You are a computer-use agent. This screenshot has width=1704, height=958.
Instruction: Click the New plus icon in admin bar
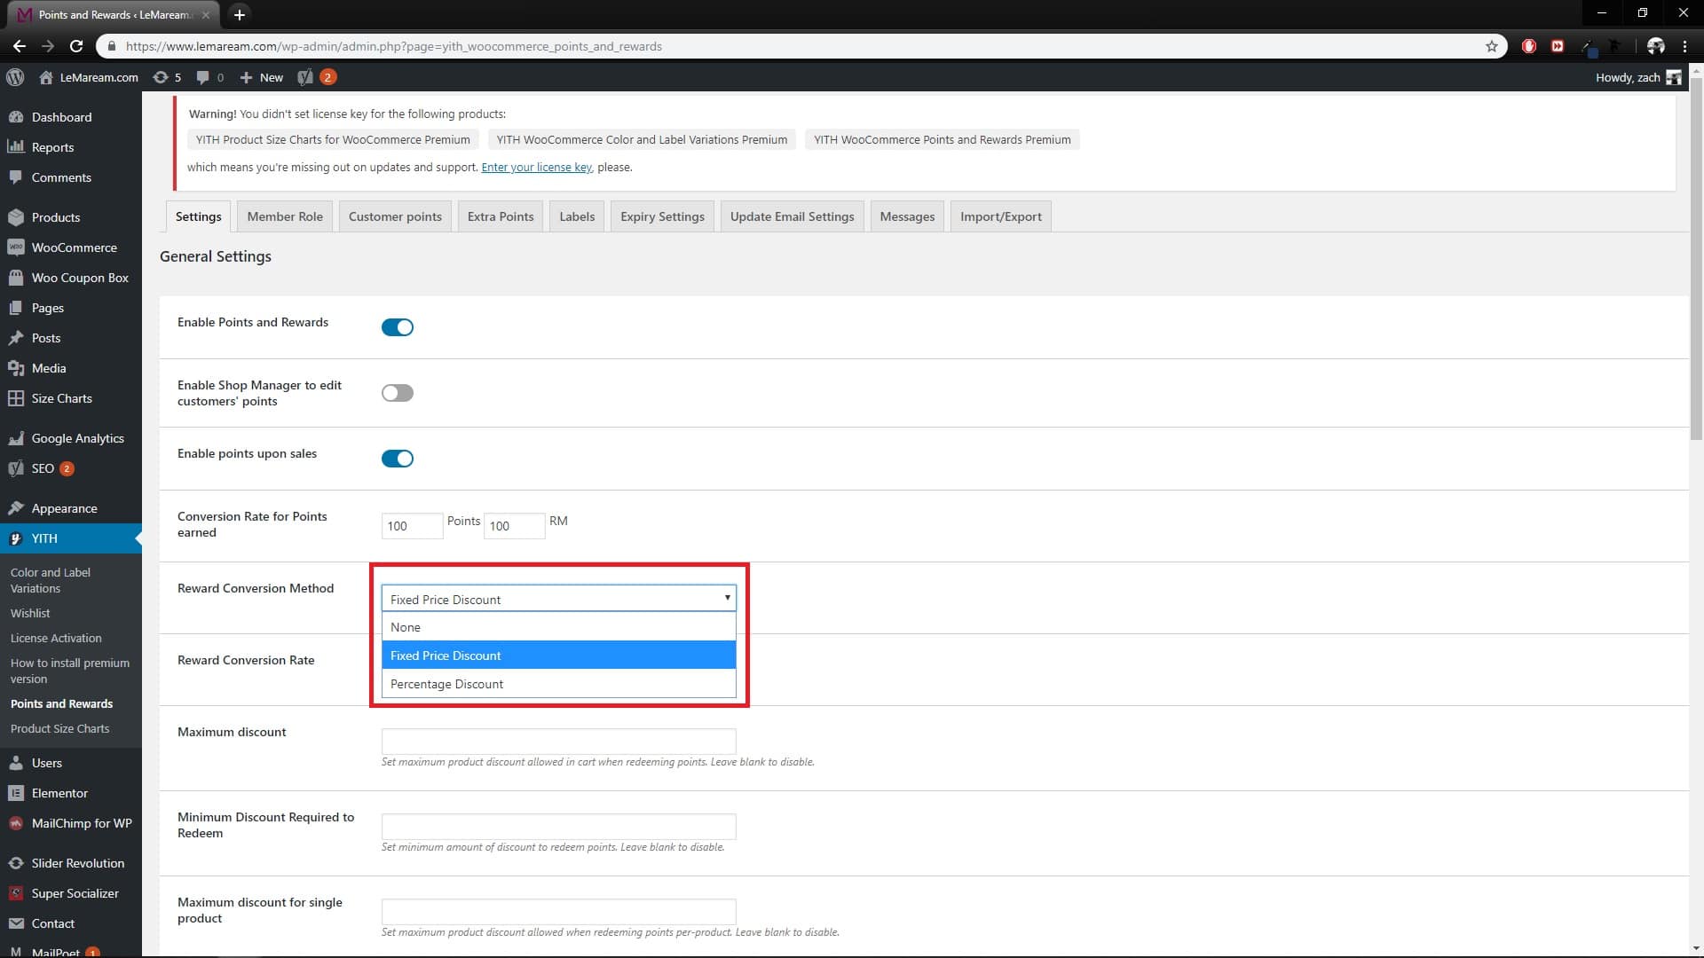(247, 77)
